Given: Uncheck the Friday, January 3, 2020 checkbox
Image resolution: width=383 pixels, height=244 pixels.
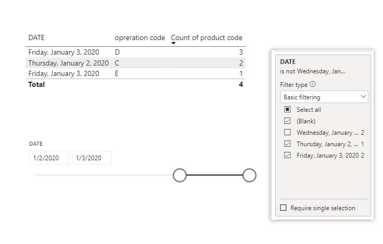Looking at the screenshot, I should (287, 155).
